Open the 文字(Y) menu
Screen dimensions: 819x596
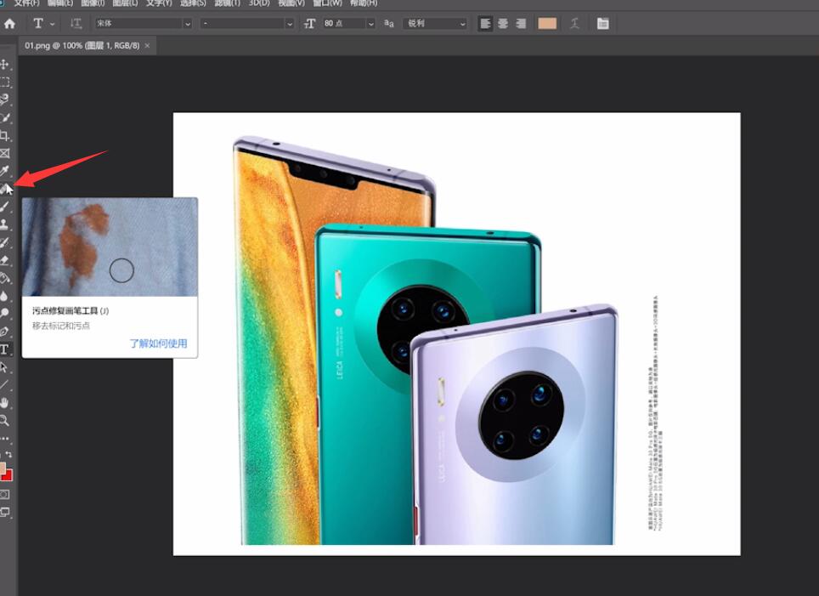159,3
